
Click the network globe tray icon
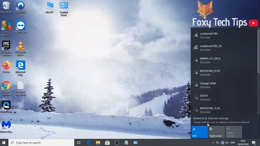click(x=222, y=142)
